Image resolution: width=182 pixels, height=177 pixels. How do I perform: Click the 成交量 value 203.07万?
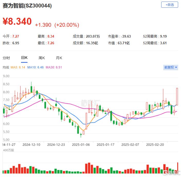click(93, 36)
